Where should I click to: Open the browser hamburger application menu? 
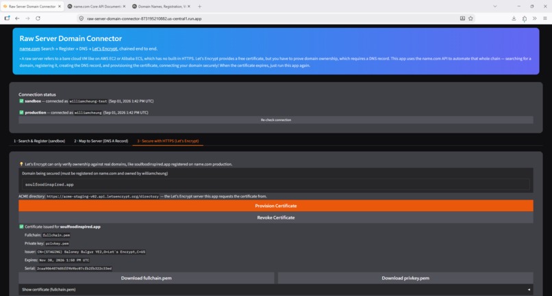544,18
